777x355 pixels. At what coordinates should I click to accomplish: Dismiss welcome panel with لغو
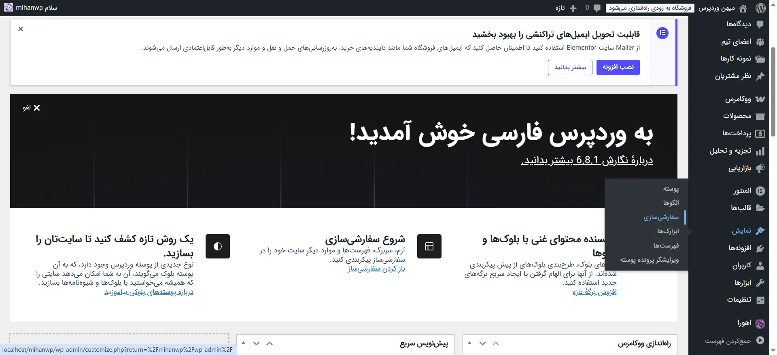point(32,108)
